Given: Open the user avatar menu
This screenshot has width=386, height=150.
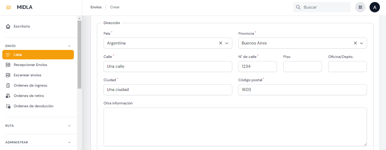Looking at the screenshot, I should [x=374, y=7].
